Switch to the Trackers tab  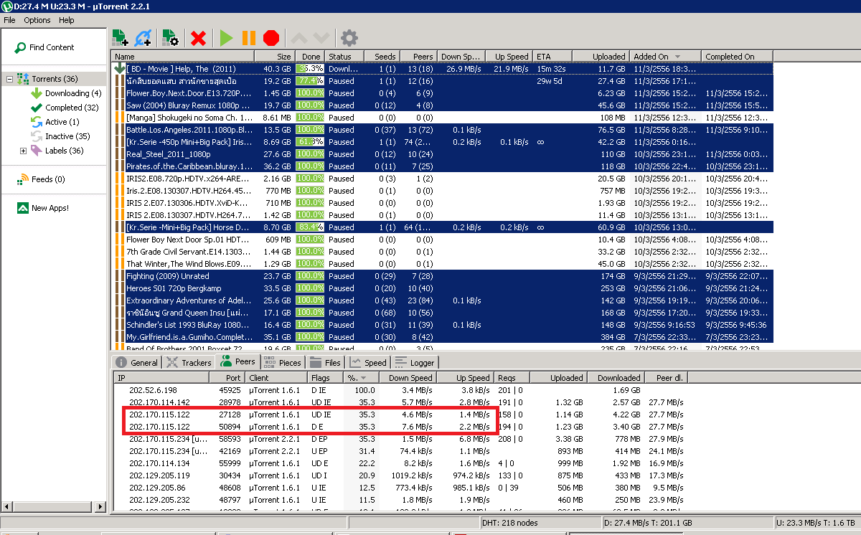coord(189,362)
